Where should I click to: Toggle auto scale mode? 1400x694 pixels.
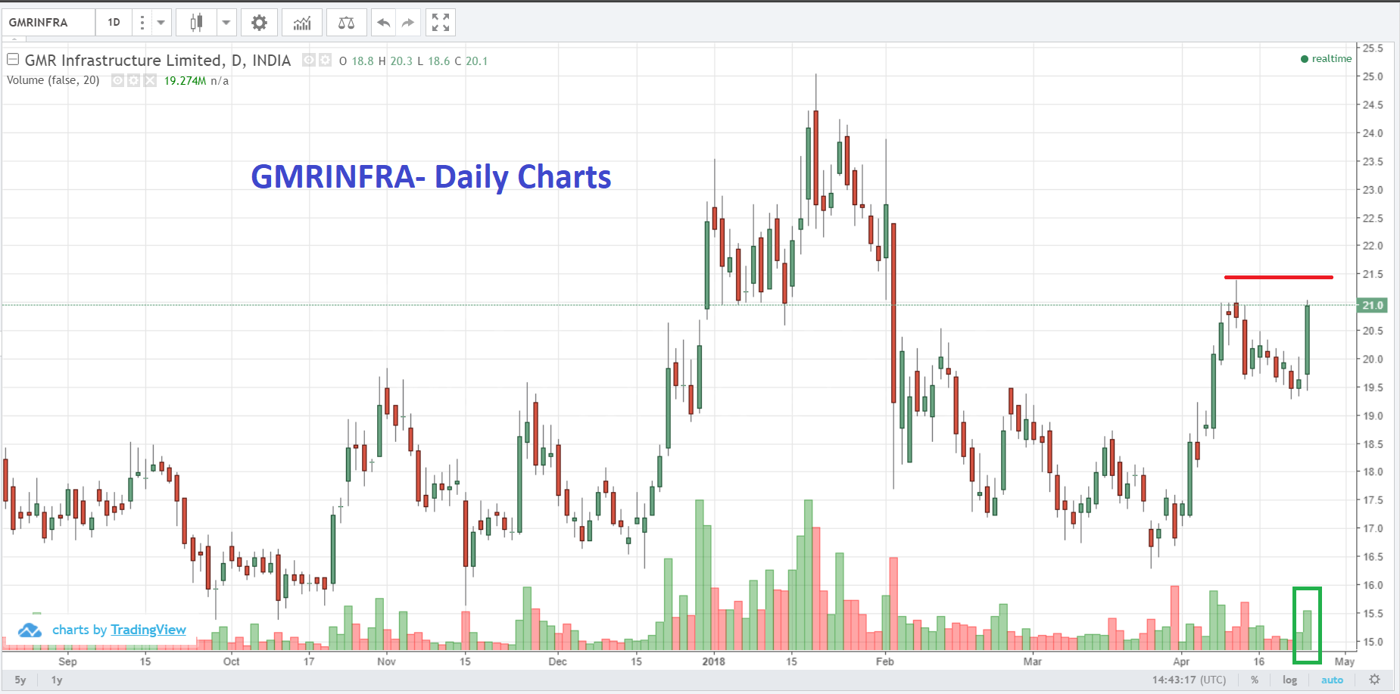(x=1332, y=680)
